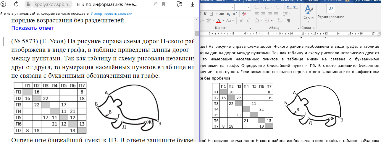Click the Импортировать закладки link

(x=112, y=14)
